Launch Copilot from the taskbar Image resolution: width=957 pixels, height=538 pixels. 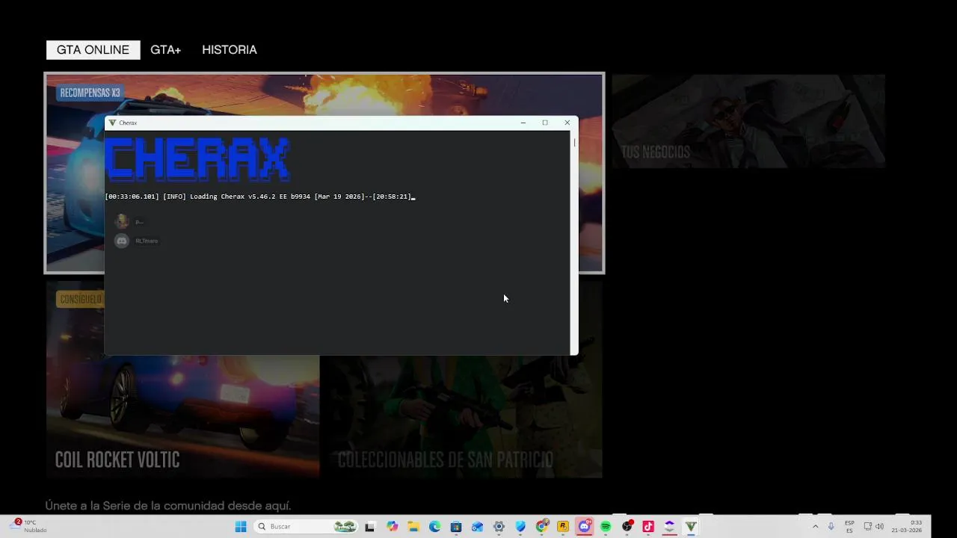393,527
